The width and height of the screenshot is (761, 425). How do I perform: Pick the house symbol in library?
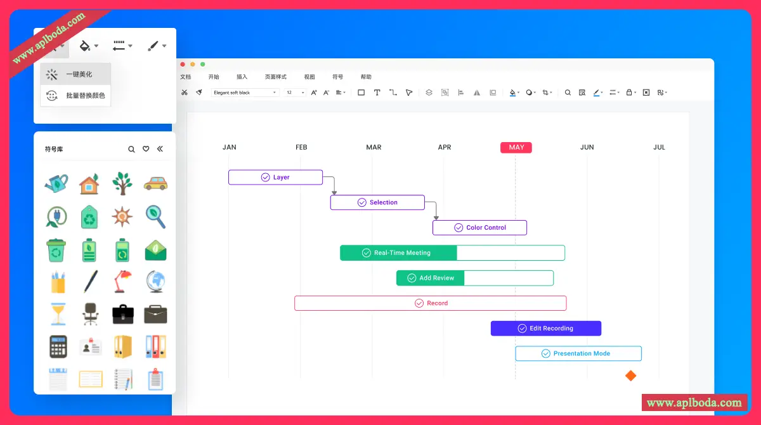(89, 184)
